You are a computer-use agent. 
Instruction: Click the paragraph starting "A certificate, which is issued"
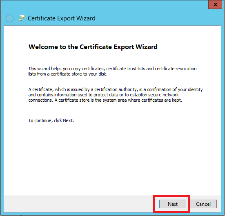(x=116, y=95)
